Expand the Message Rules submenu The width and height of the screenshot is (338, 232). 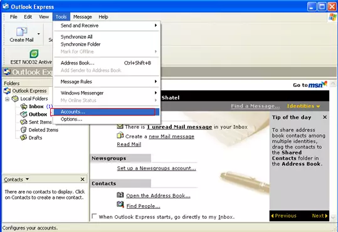coord(156,81)
